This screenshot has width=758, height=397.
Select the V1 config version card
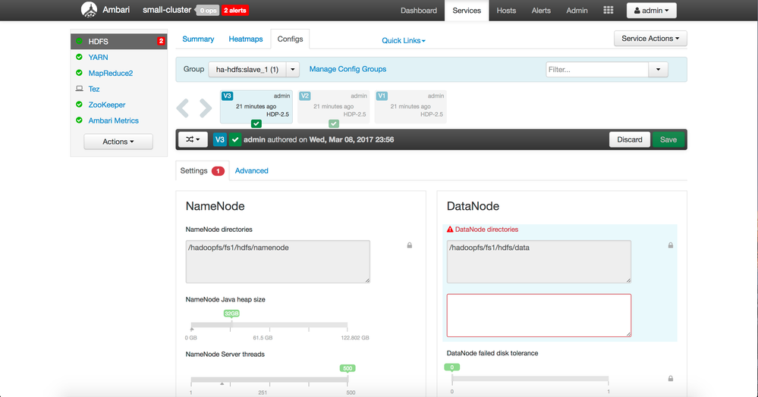point(410,107)
